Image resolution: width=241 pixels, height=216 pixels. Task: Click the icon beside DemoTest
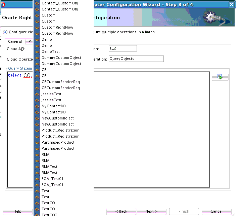click(37, 52)
